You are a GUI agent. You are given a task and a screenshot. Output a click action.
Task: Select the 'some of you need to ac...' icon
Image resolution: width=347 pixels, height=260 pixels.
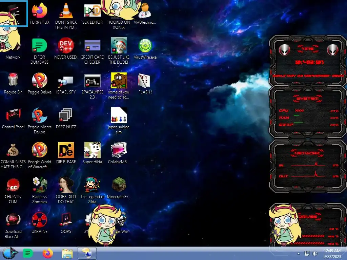(119, 86)
